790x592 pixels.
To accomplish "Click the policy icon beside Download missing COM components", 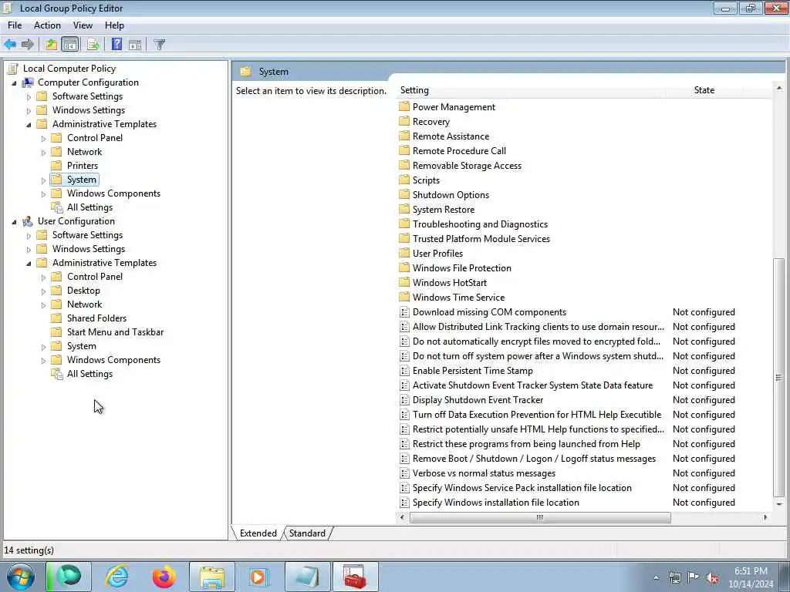I will click(x=404, y=312).
